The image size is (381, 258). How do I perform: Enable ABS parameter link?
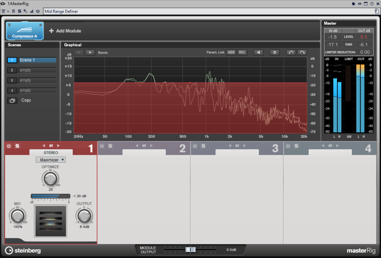pyautogui.click(x=231, y=52)
